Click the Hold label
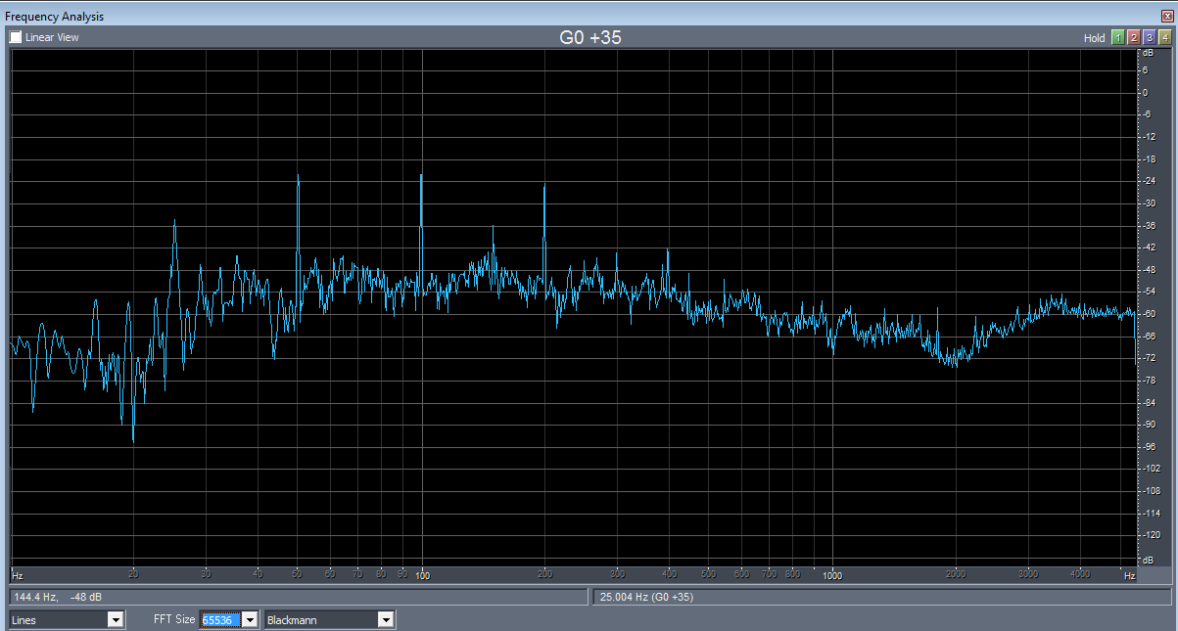 pos(1094,38)
